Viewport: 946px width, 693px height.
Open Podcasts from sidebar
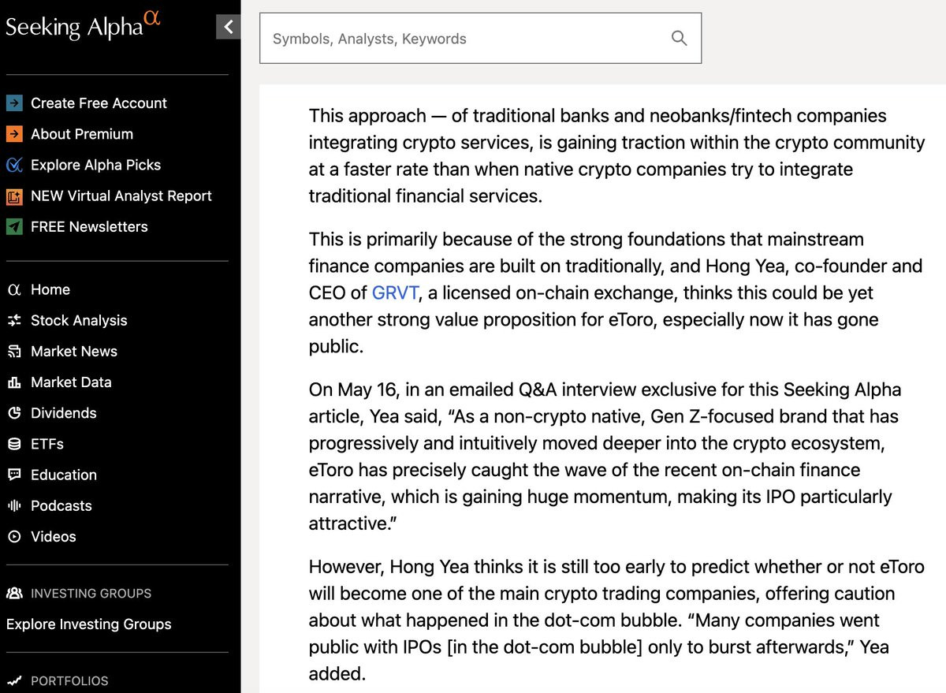(61, 505)
